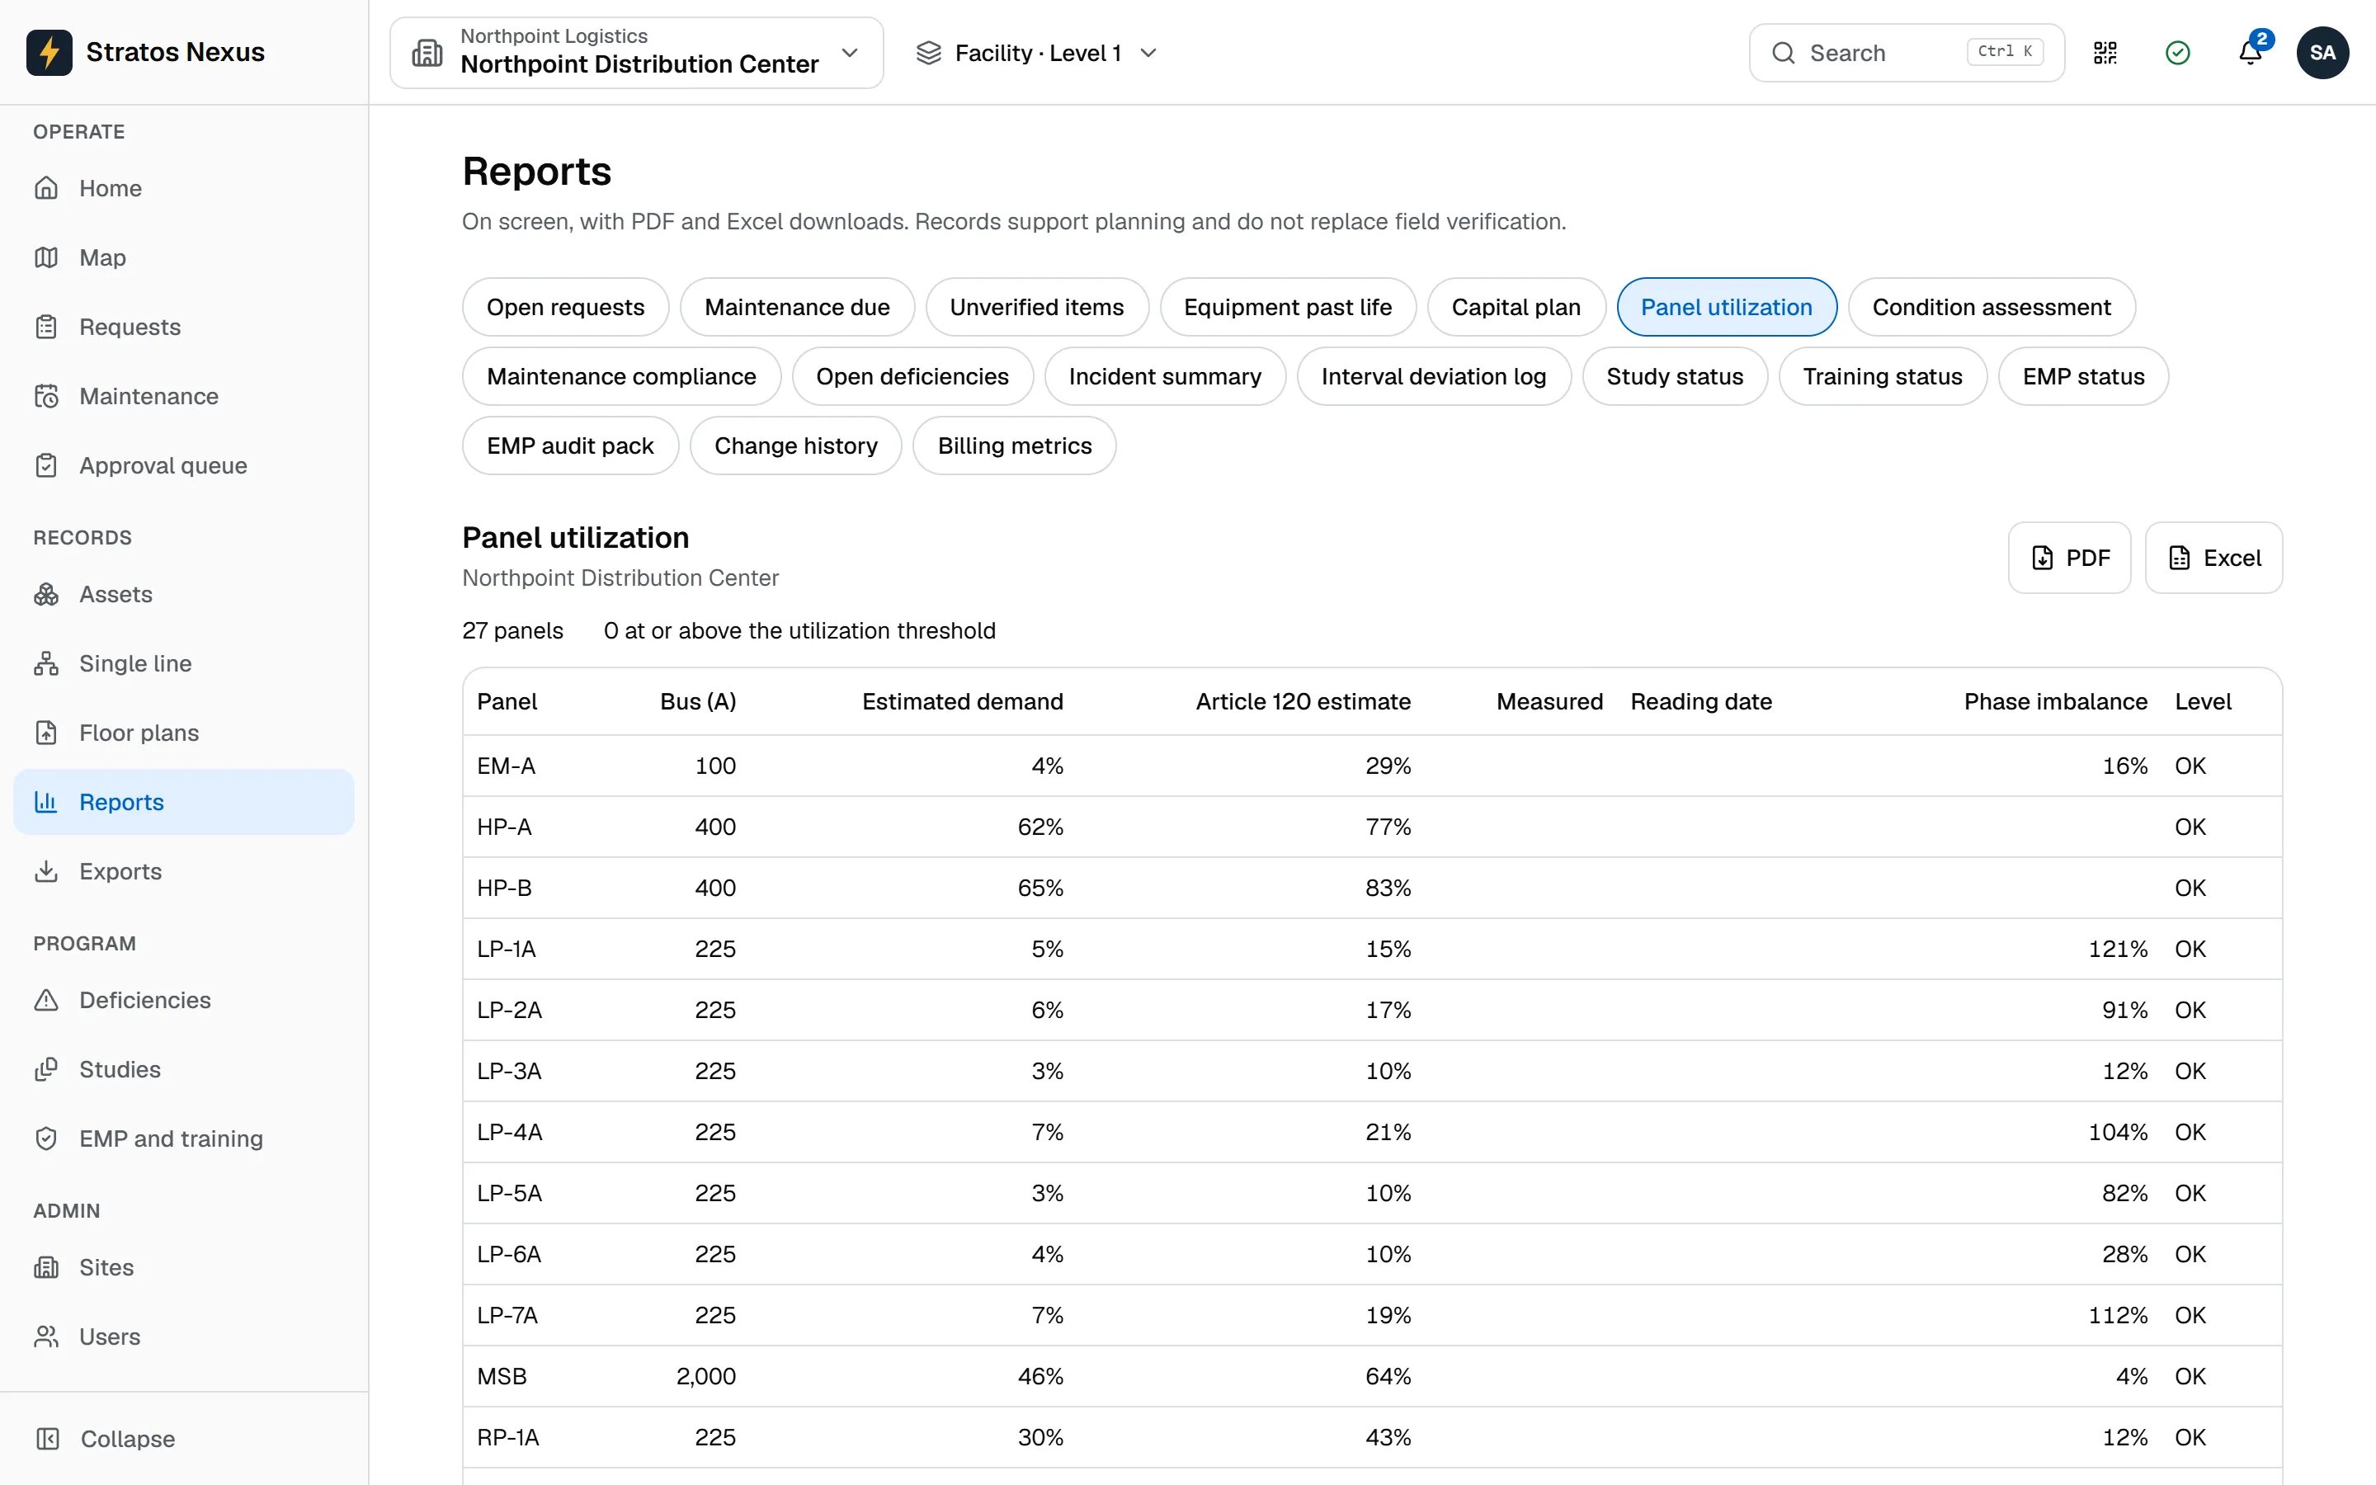
Task: Click the MSB panel row name
Action: coord(502,1376)
